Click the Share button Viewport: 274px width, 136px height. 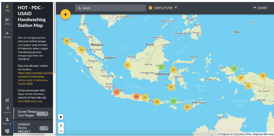coord(260,8)
